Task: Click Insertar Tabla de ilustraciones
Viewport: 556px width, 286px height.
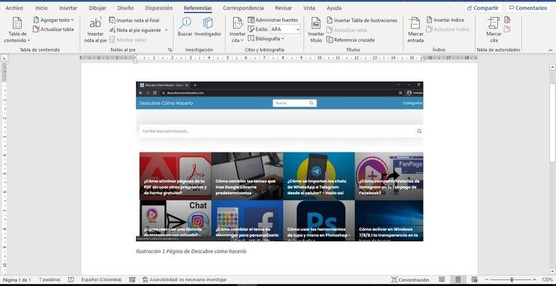Action: pyautogui.click(x=362, y=21)
